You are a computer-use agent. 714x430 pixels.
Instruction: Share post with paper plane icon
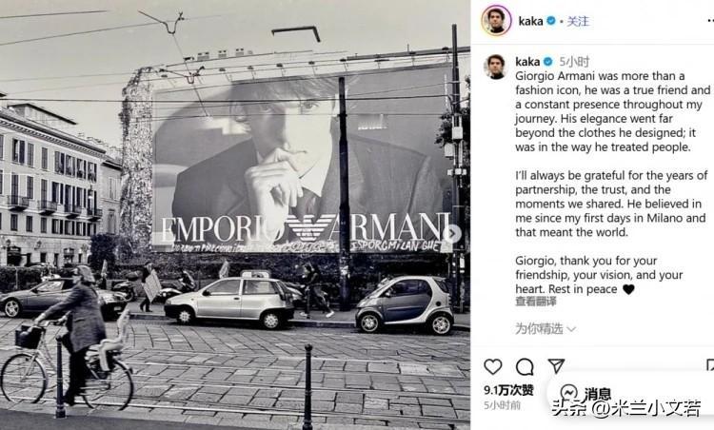pyautogui.click(x=556, y=366)
